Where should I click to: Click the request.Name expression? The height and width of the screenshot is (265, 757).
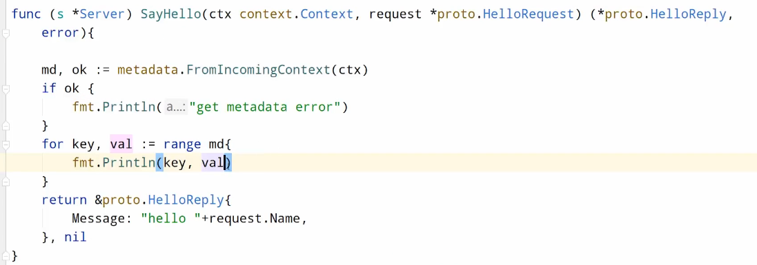coord(254,219)
